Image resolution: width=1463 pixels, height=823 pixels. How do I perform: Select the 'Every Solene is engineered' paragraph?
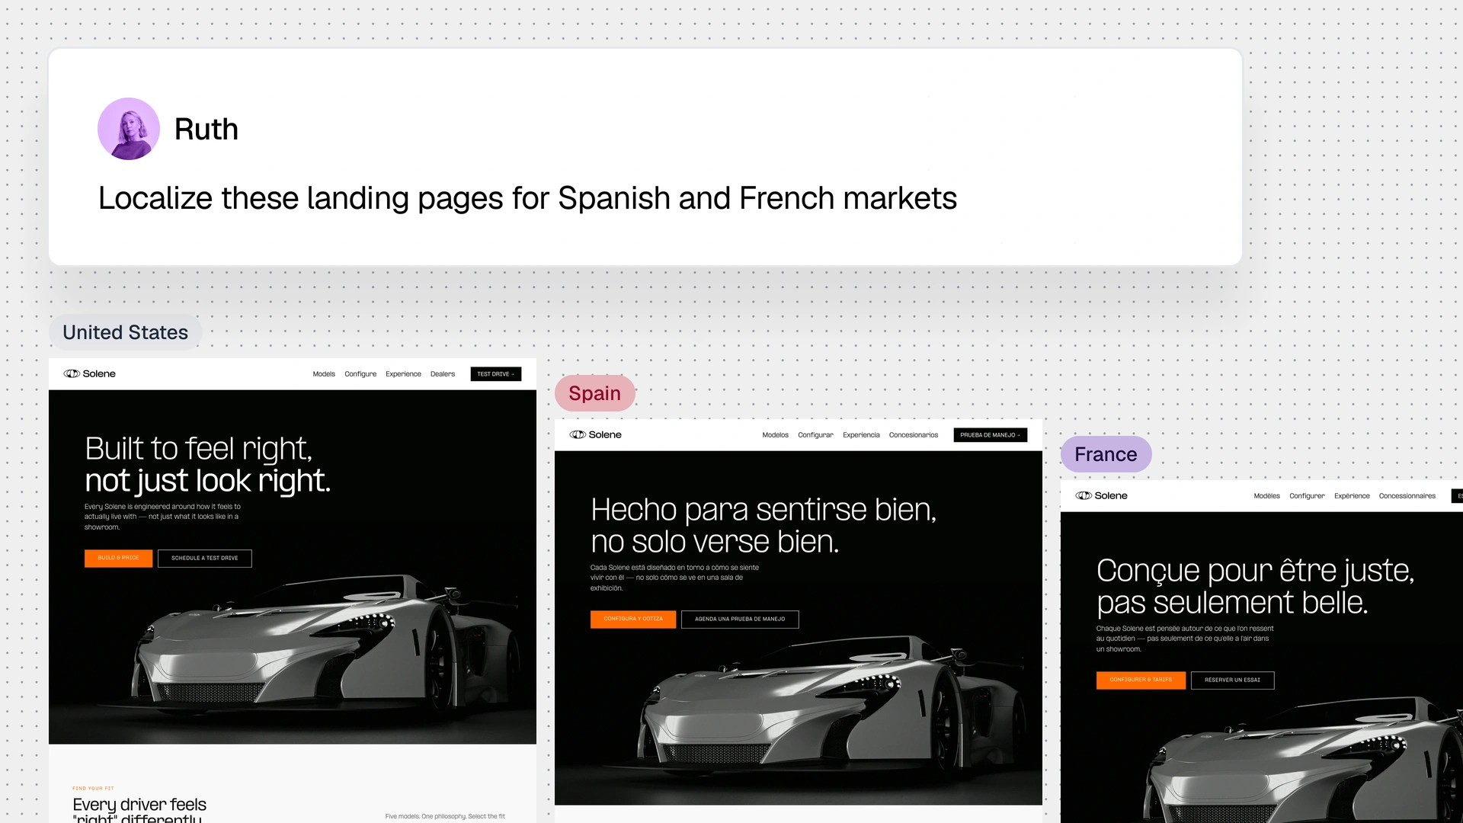162,517
